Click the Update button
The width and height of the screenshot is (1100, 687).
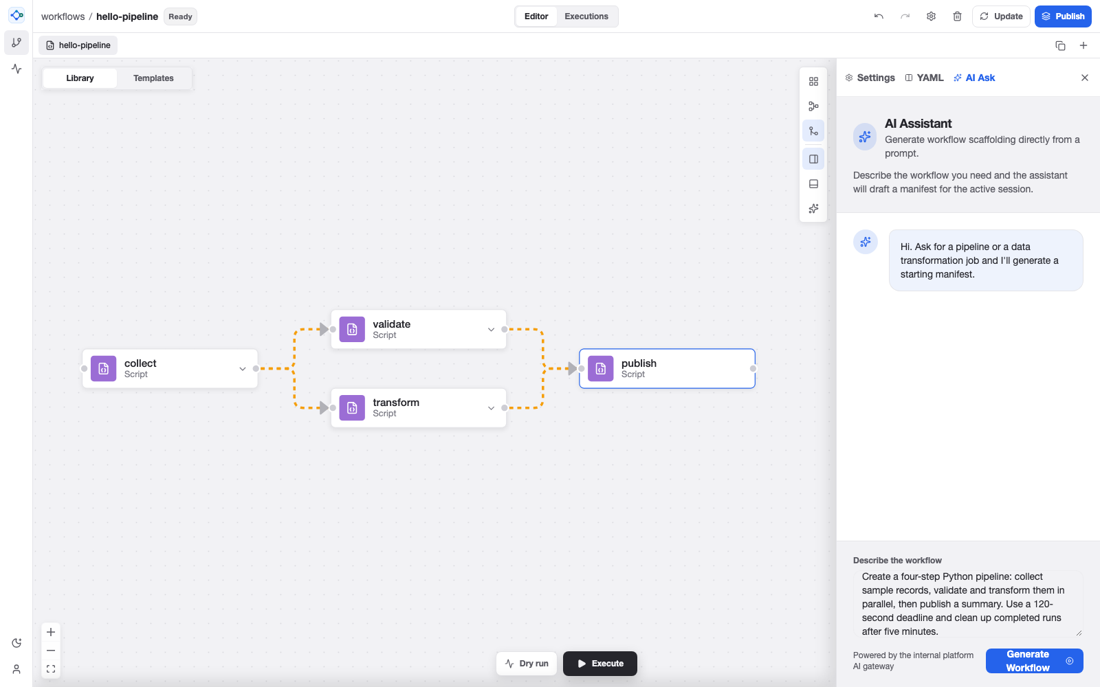(x=1001, y=16)
